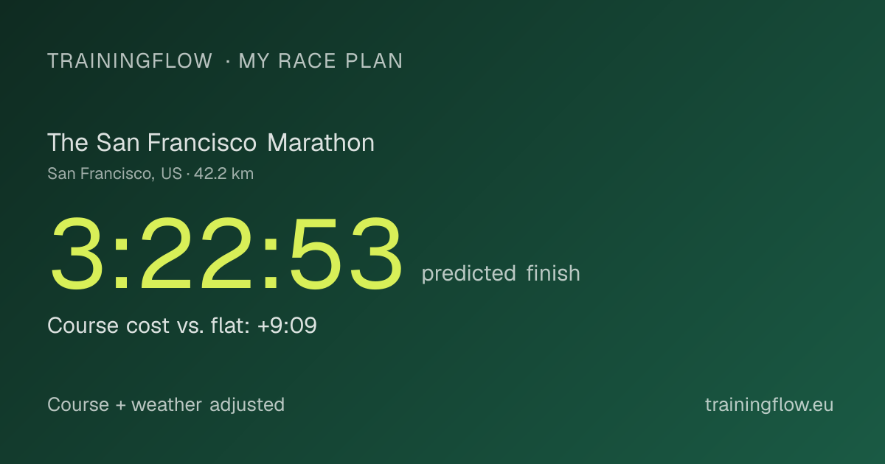Click the Course + weather adjusted note

coord(166,404)
